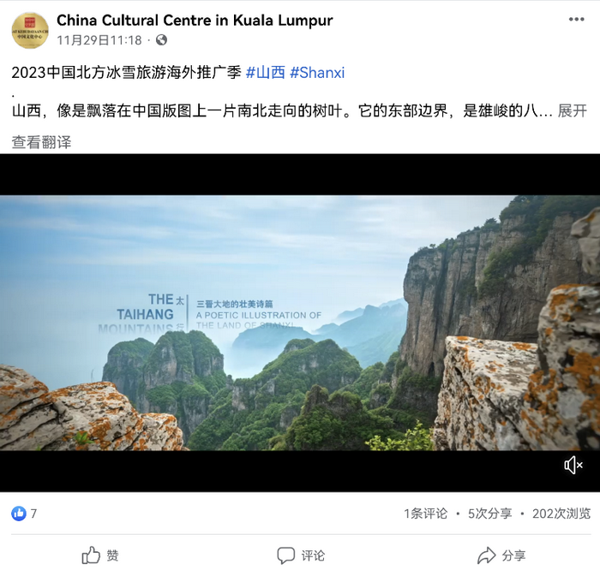Screen dimensions: 600x576
Task: Click 查看翻译 to see translation
Action: point(41,142)
